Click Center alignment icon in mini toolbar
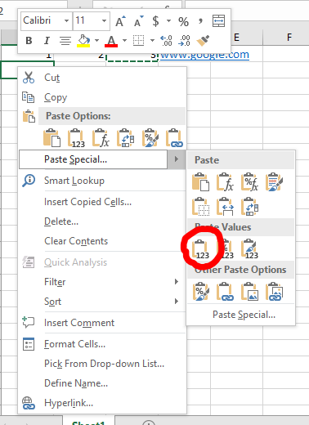 [65, 41]
